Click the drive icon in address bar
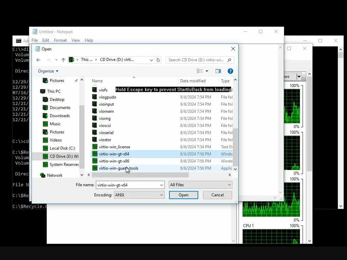Viewport: 347px width, 260px height. (x=71, y=60)
